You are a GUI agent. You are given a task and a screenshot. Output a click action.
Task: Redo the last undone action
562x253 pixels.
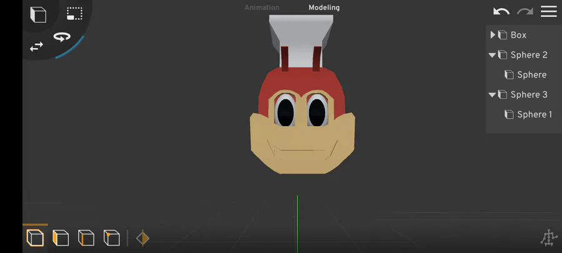click(525, 11)
